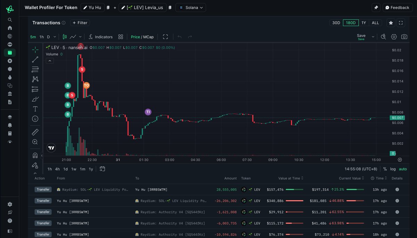This screenshot has height=238, width=417.
Task: Go to the home icon in sidebar
Action: pos(10,28)
